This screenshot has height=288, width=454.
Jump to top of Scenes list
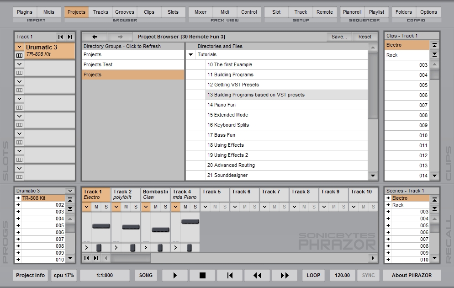(x=434, y=200)
